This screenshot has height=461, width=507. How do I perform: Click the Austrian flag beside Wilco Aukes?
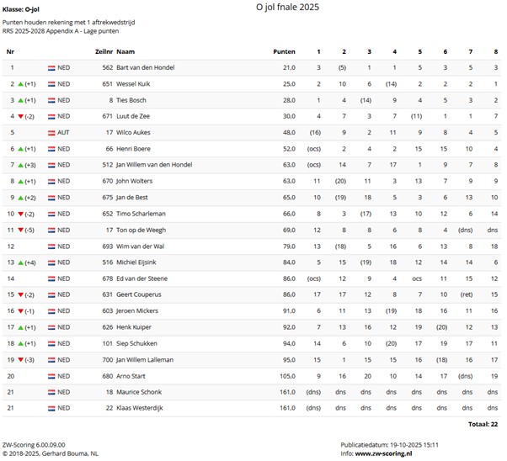point(51,132)
